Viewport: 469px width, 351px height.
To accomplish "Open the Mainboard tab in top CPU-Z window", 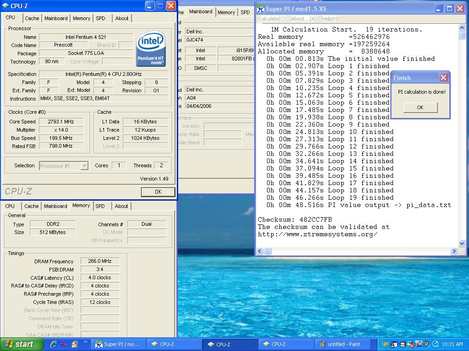I will pyautogui.click(x=56, y=18).
